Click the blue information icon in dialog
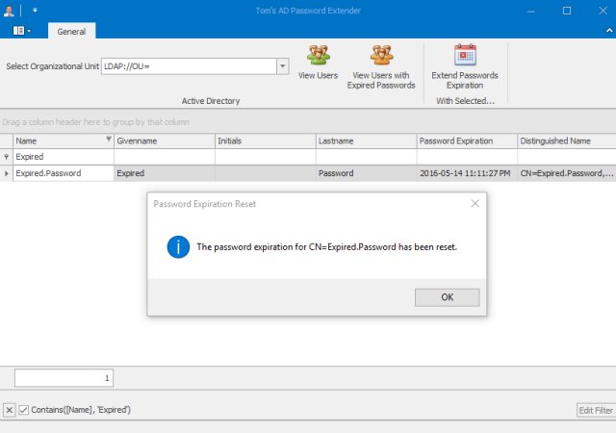The image size is (616, 433). pyautogui.click(x=178, y=246)
